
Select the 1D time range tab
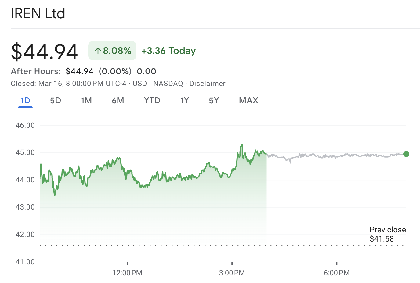(x=25, y=101)
